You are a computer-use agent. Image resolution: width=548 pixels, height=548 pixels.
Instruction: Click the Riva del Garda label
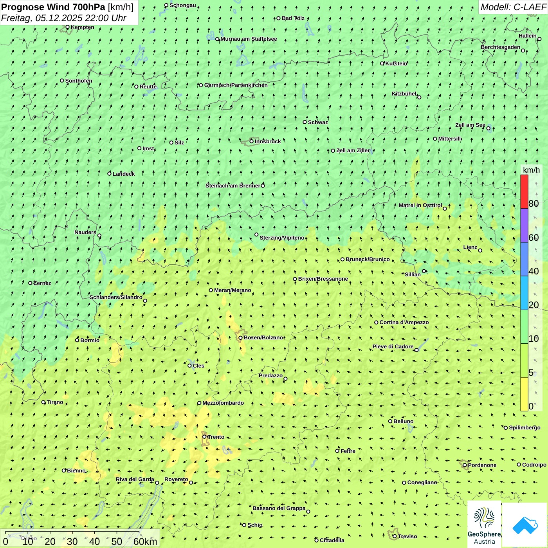pyautogui.click(x=135, y=479)
